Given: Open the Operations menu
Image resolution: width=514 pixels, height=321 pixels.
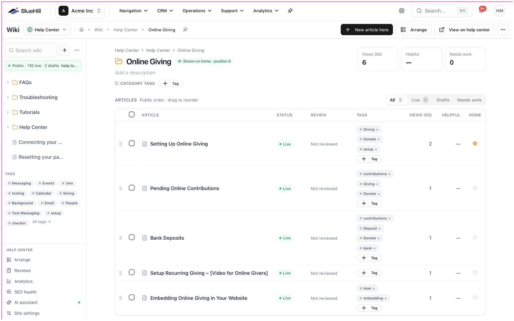Looking at the screenshot, I should 197,11.
